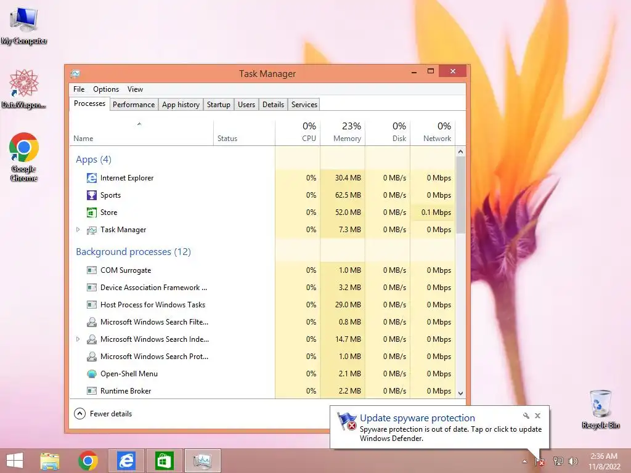Sort by the Name column header
This screenshot has height=473, width=631.
[142, 133]
